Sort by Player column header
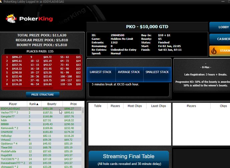Image resolution: width=230 pixels, height=168 pixels. click(x=13, y=104)
